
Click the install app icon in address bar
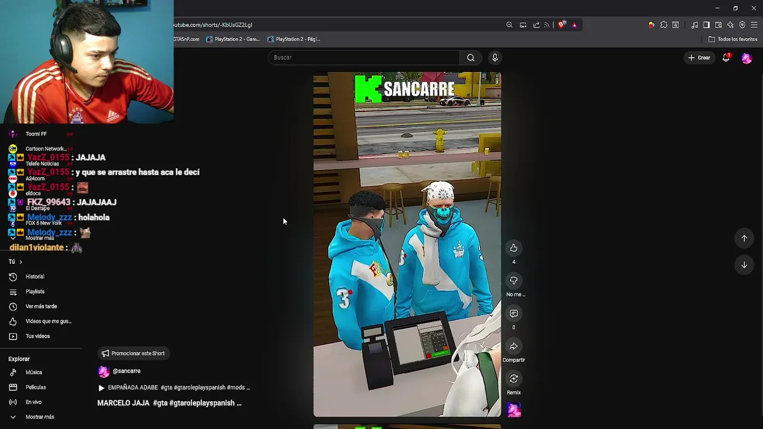[x=523, y=25]
